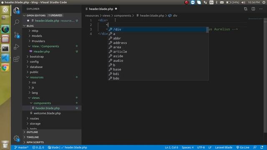Click the feedback icon in status bar

(255, 147)
